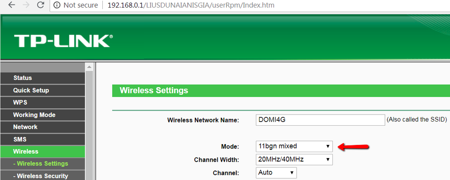Viewport: 450px width, 180px height.
Task: Open the Channel dropdown set to Auto
Action: pos(276,172)
